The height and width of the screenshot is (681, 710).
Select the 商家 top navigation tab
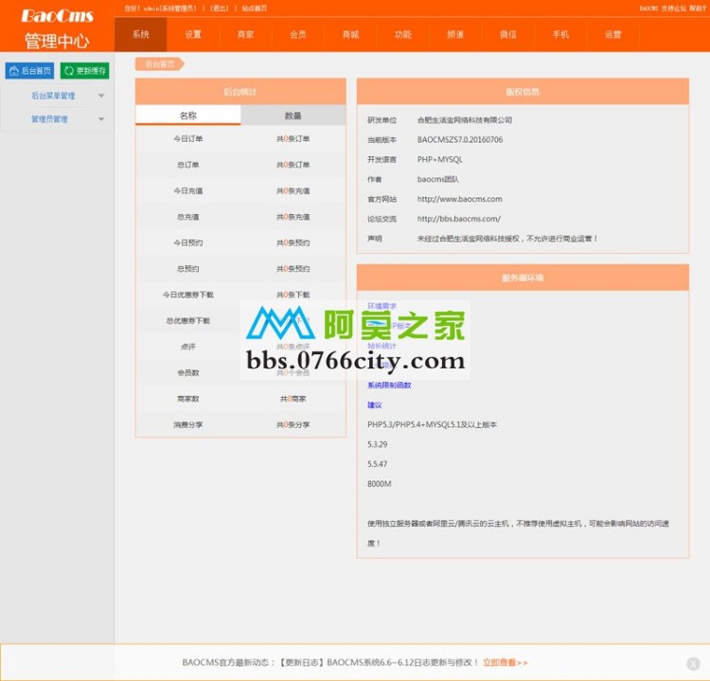[x=245, y=34]
